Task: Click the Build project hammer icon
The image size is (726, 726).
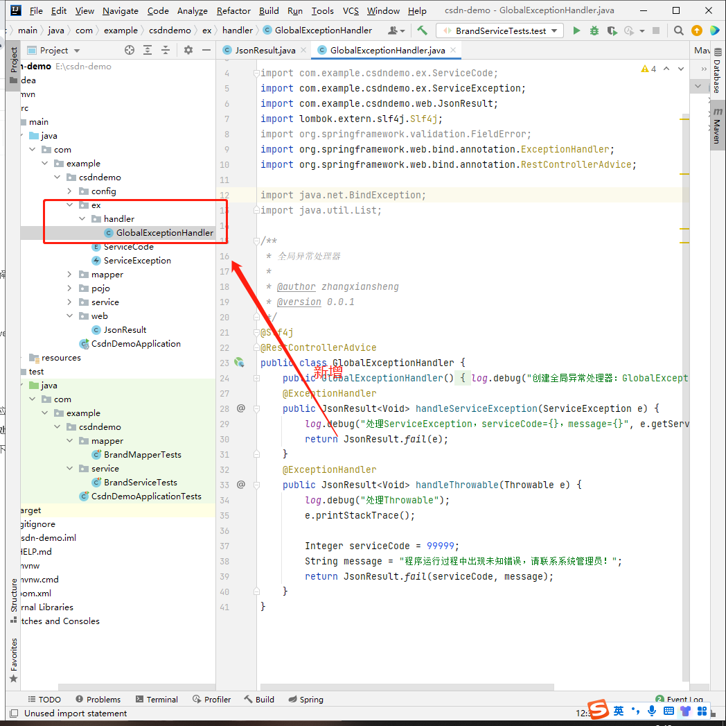Action: [x=422, y=31]
